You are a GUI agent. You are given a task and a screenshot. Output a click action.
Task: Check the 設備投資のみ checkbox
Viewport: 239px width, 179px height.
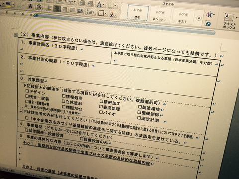click(x=82, y=138)
